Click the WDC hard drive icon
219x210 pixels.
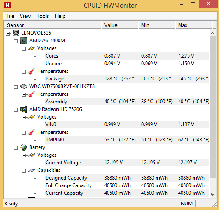point(24,86)
